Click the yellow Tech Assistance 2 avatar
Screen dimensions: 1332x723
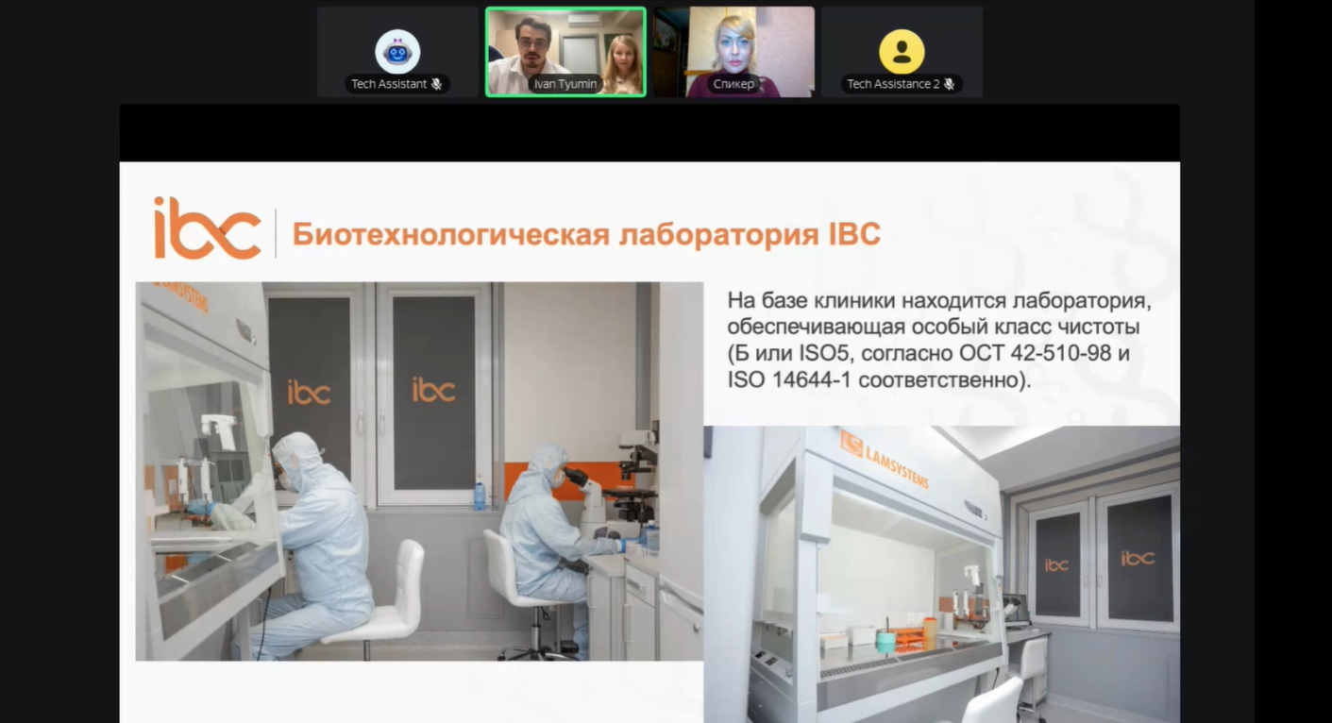click(x=902, y=51)
